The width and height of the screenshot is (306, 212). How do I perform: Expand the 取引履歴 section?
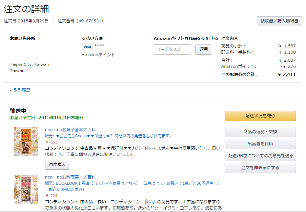(x=22, y=90)
